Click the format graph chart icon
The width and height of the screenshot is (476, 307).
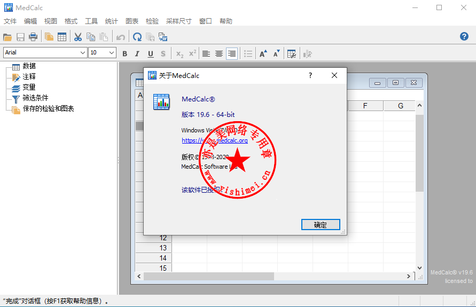click(307, 54)
